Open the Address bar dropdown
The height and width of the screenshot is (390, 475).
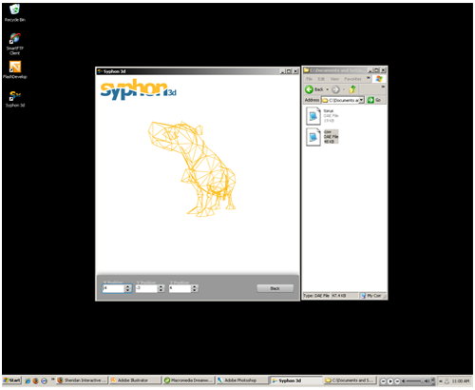coord(361,100)
